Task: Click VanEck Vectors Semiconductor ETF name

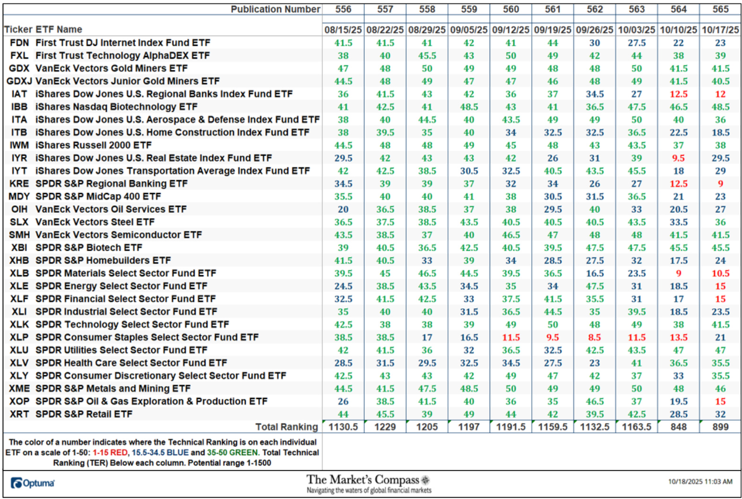Action: tap(119, 235)
